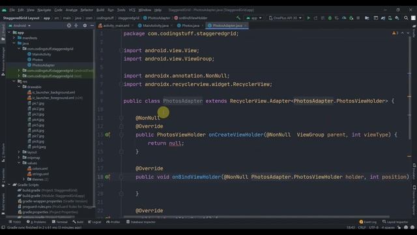417x235 pixels.
Task: Open the Refactor menu
Action: click(x=87, y=10)
